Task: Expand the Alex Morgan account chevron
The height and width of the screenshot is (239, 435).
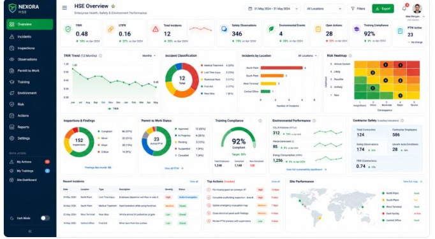Action: point(424,17)
